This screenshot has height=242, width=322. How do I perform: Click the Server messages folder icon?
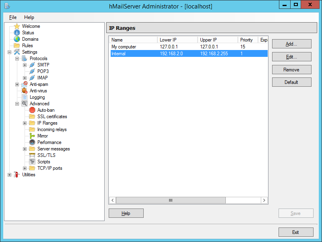(x=32, y=149)
